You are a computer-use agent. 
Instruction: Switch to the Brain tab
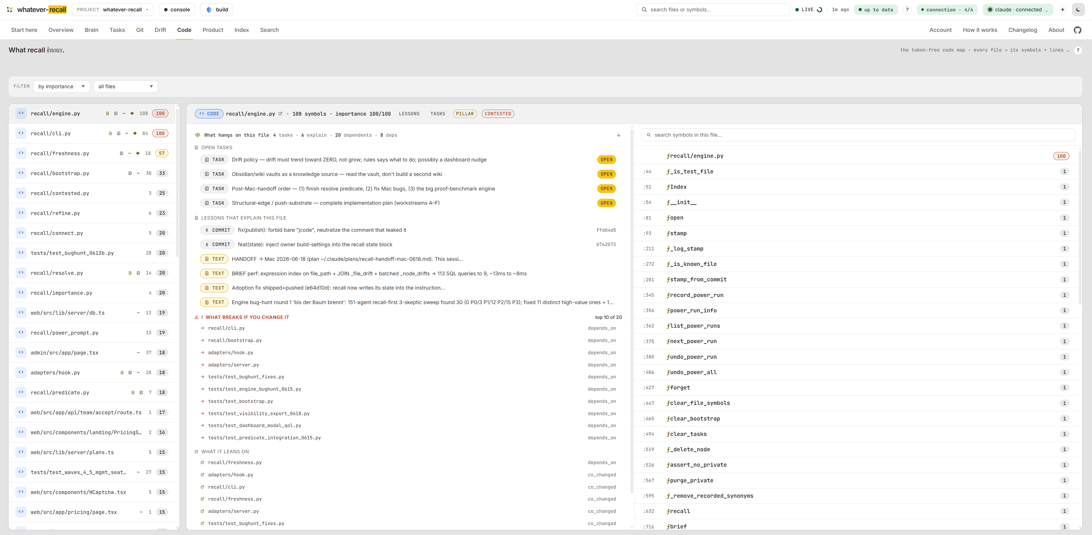point(91,30)
